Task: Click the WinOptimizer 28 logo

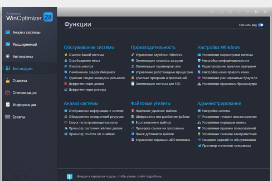Action: [x=29, y=17]
